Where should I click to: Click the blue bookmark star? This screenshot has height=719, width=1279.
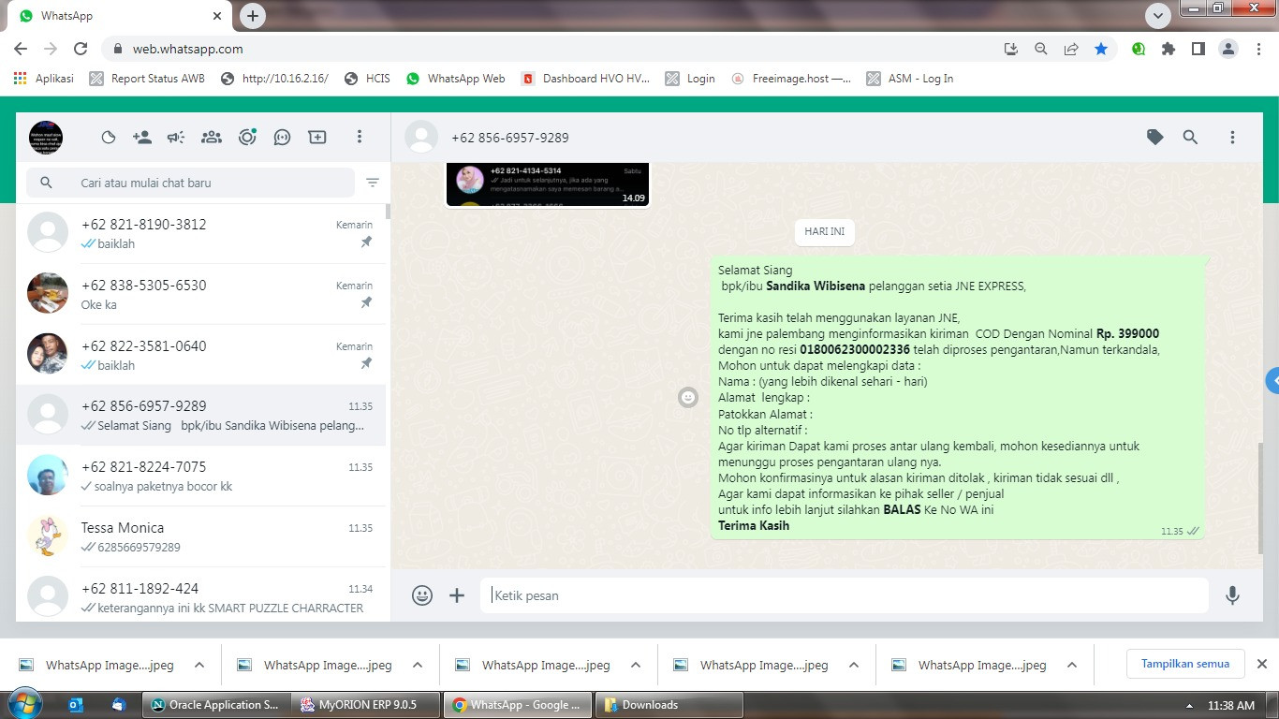(x=1101, y=49)
